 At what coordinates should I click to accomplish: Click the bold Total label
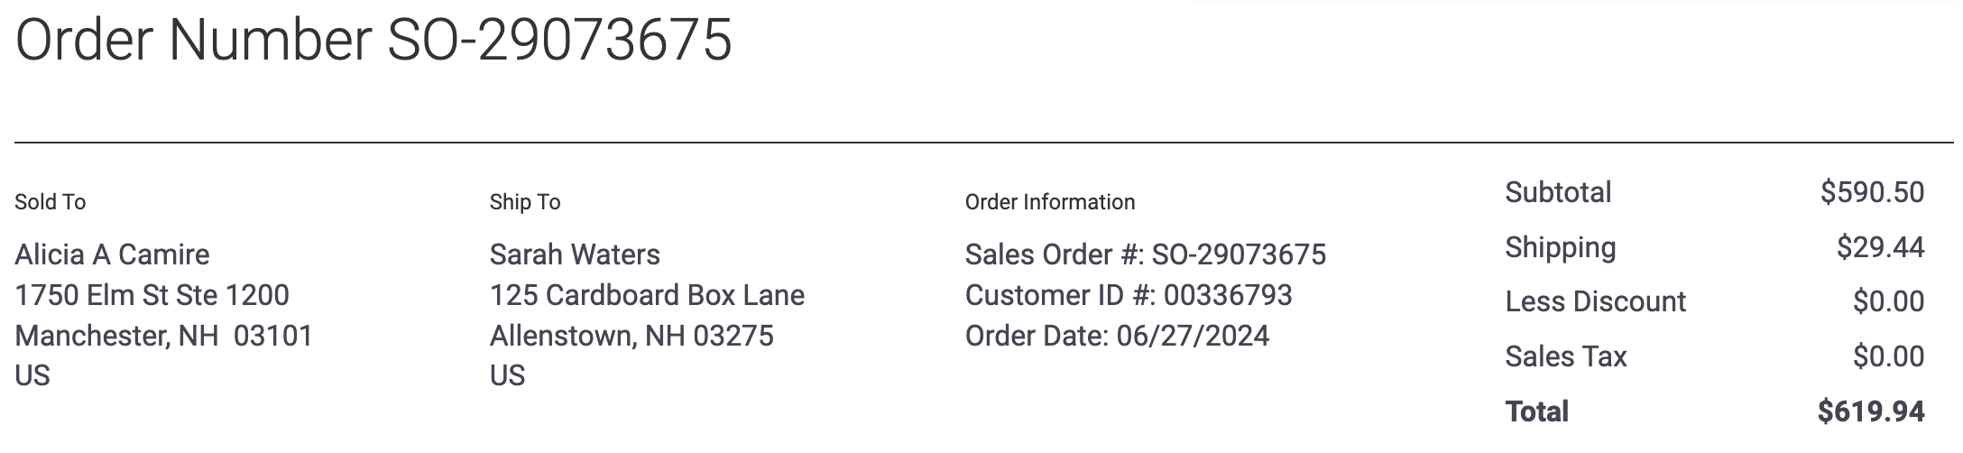(1537, 411)
